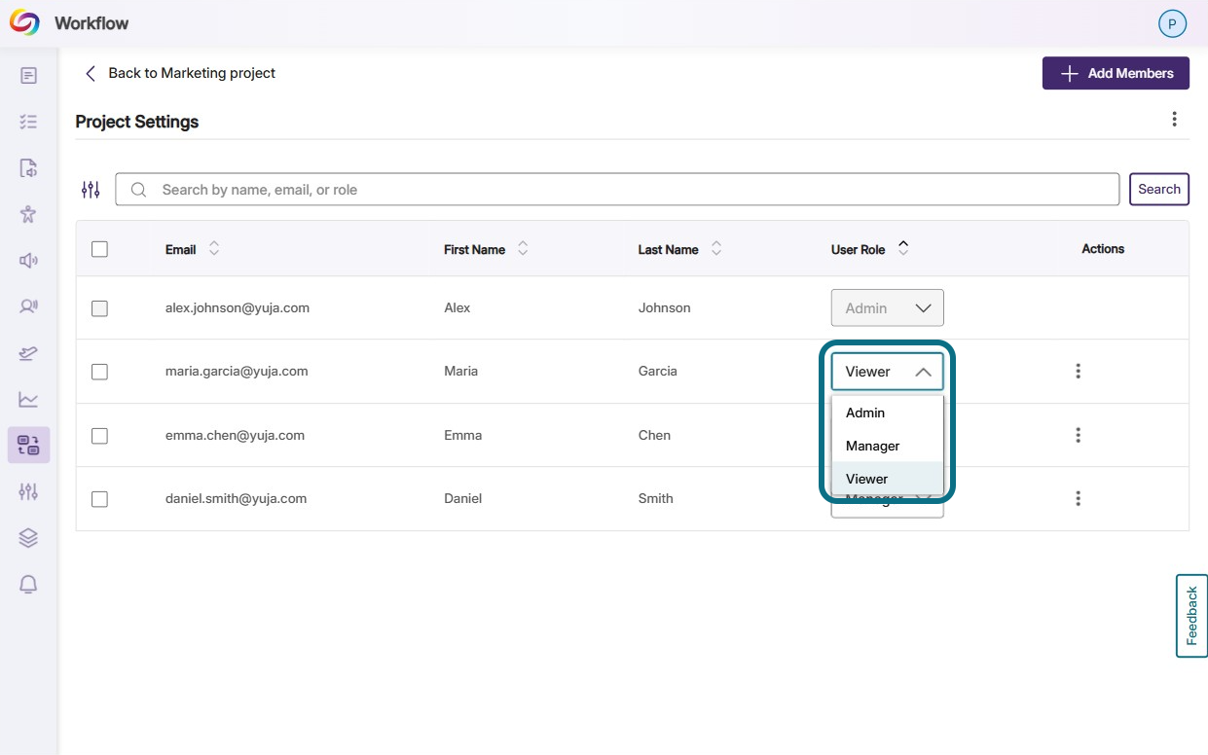
Task: Open the user profile avatar P
Action: (x=1172, y=24)
